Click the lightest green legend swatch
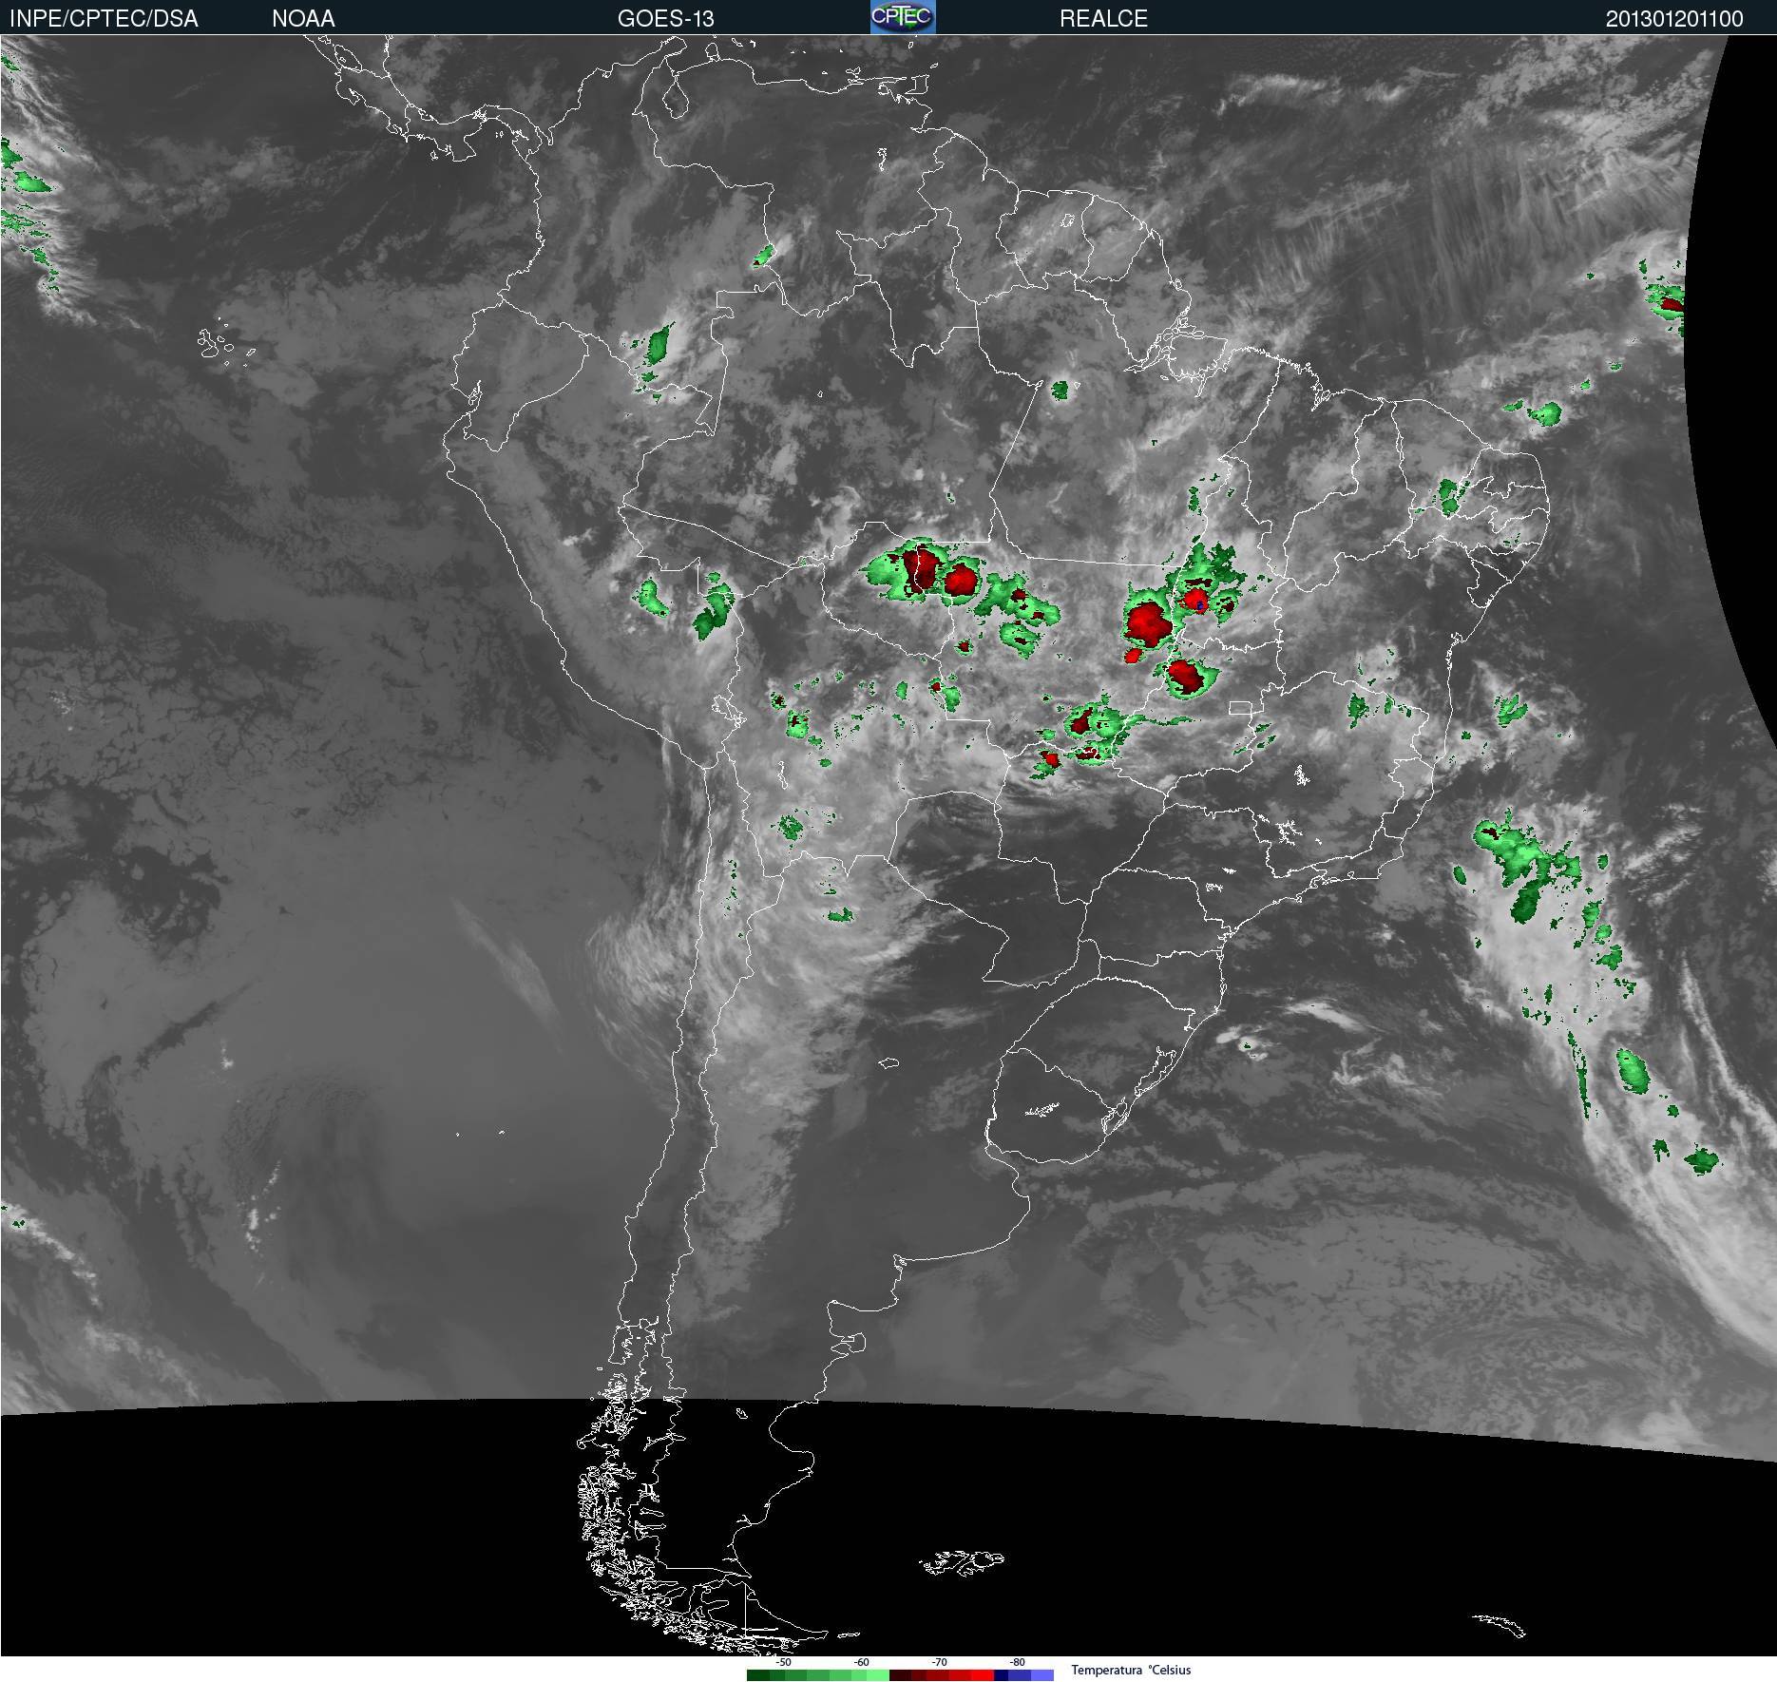 878,1675
